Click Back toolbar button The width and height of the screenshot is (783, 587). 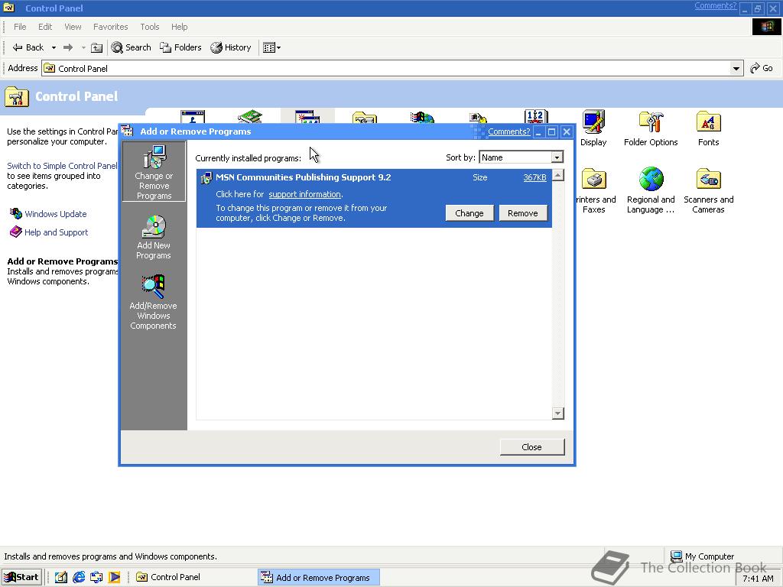(28, 47)
